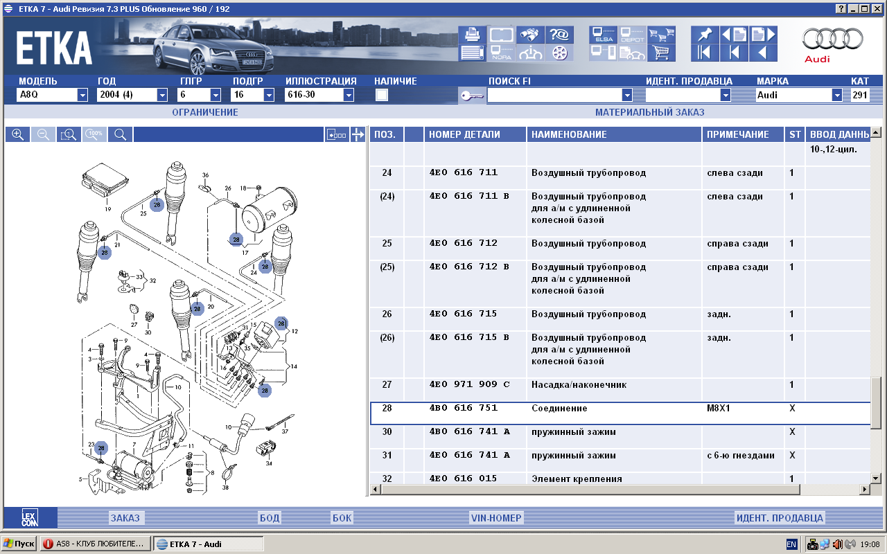Select part number 4E0 616 711
The image size is (887, 554).
coord(464,173)
